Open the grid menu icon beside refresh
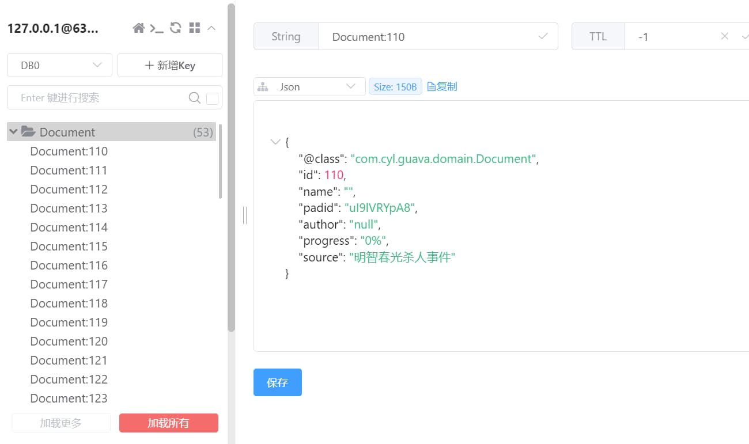This screenshot has width=749, height=444. click(x=195, y=28)
